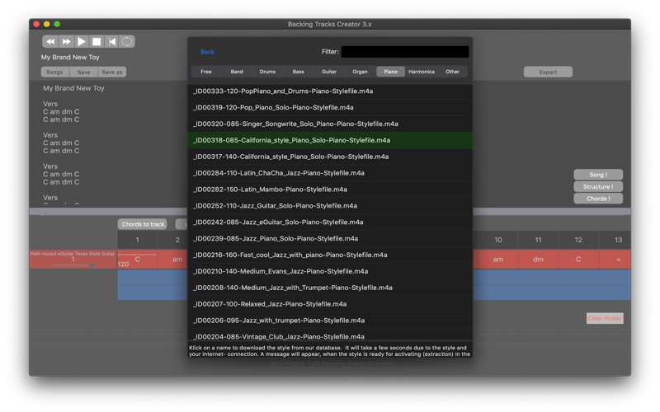Select _ID00317-140-California_style_Piano_Solo file
The width and height of the screenshot is (660, 412).
tap(330, 157)
